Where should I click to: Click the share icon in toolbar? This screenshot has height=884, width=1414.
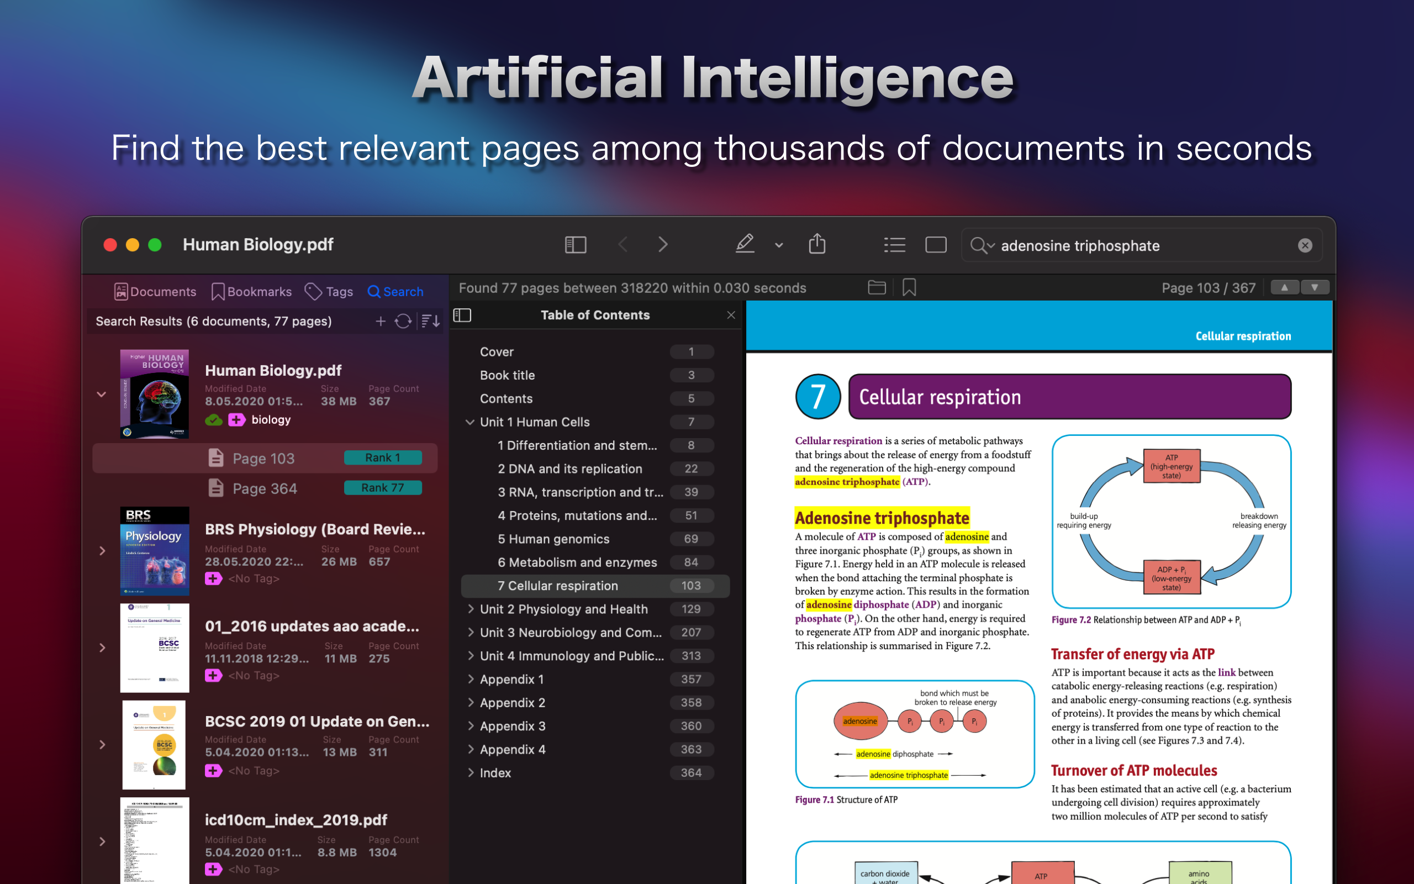click(817, 244)
